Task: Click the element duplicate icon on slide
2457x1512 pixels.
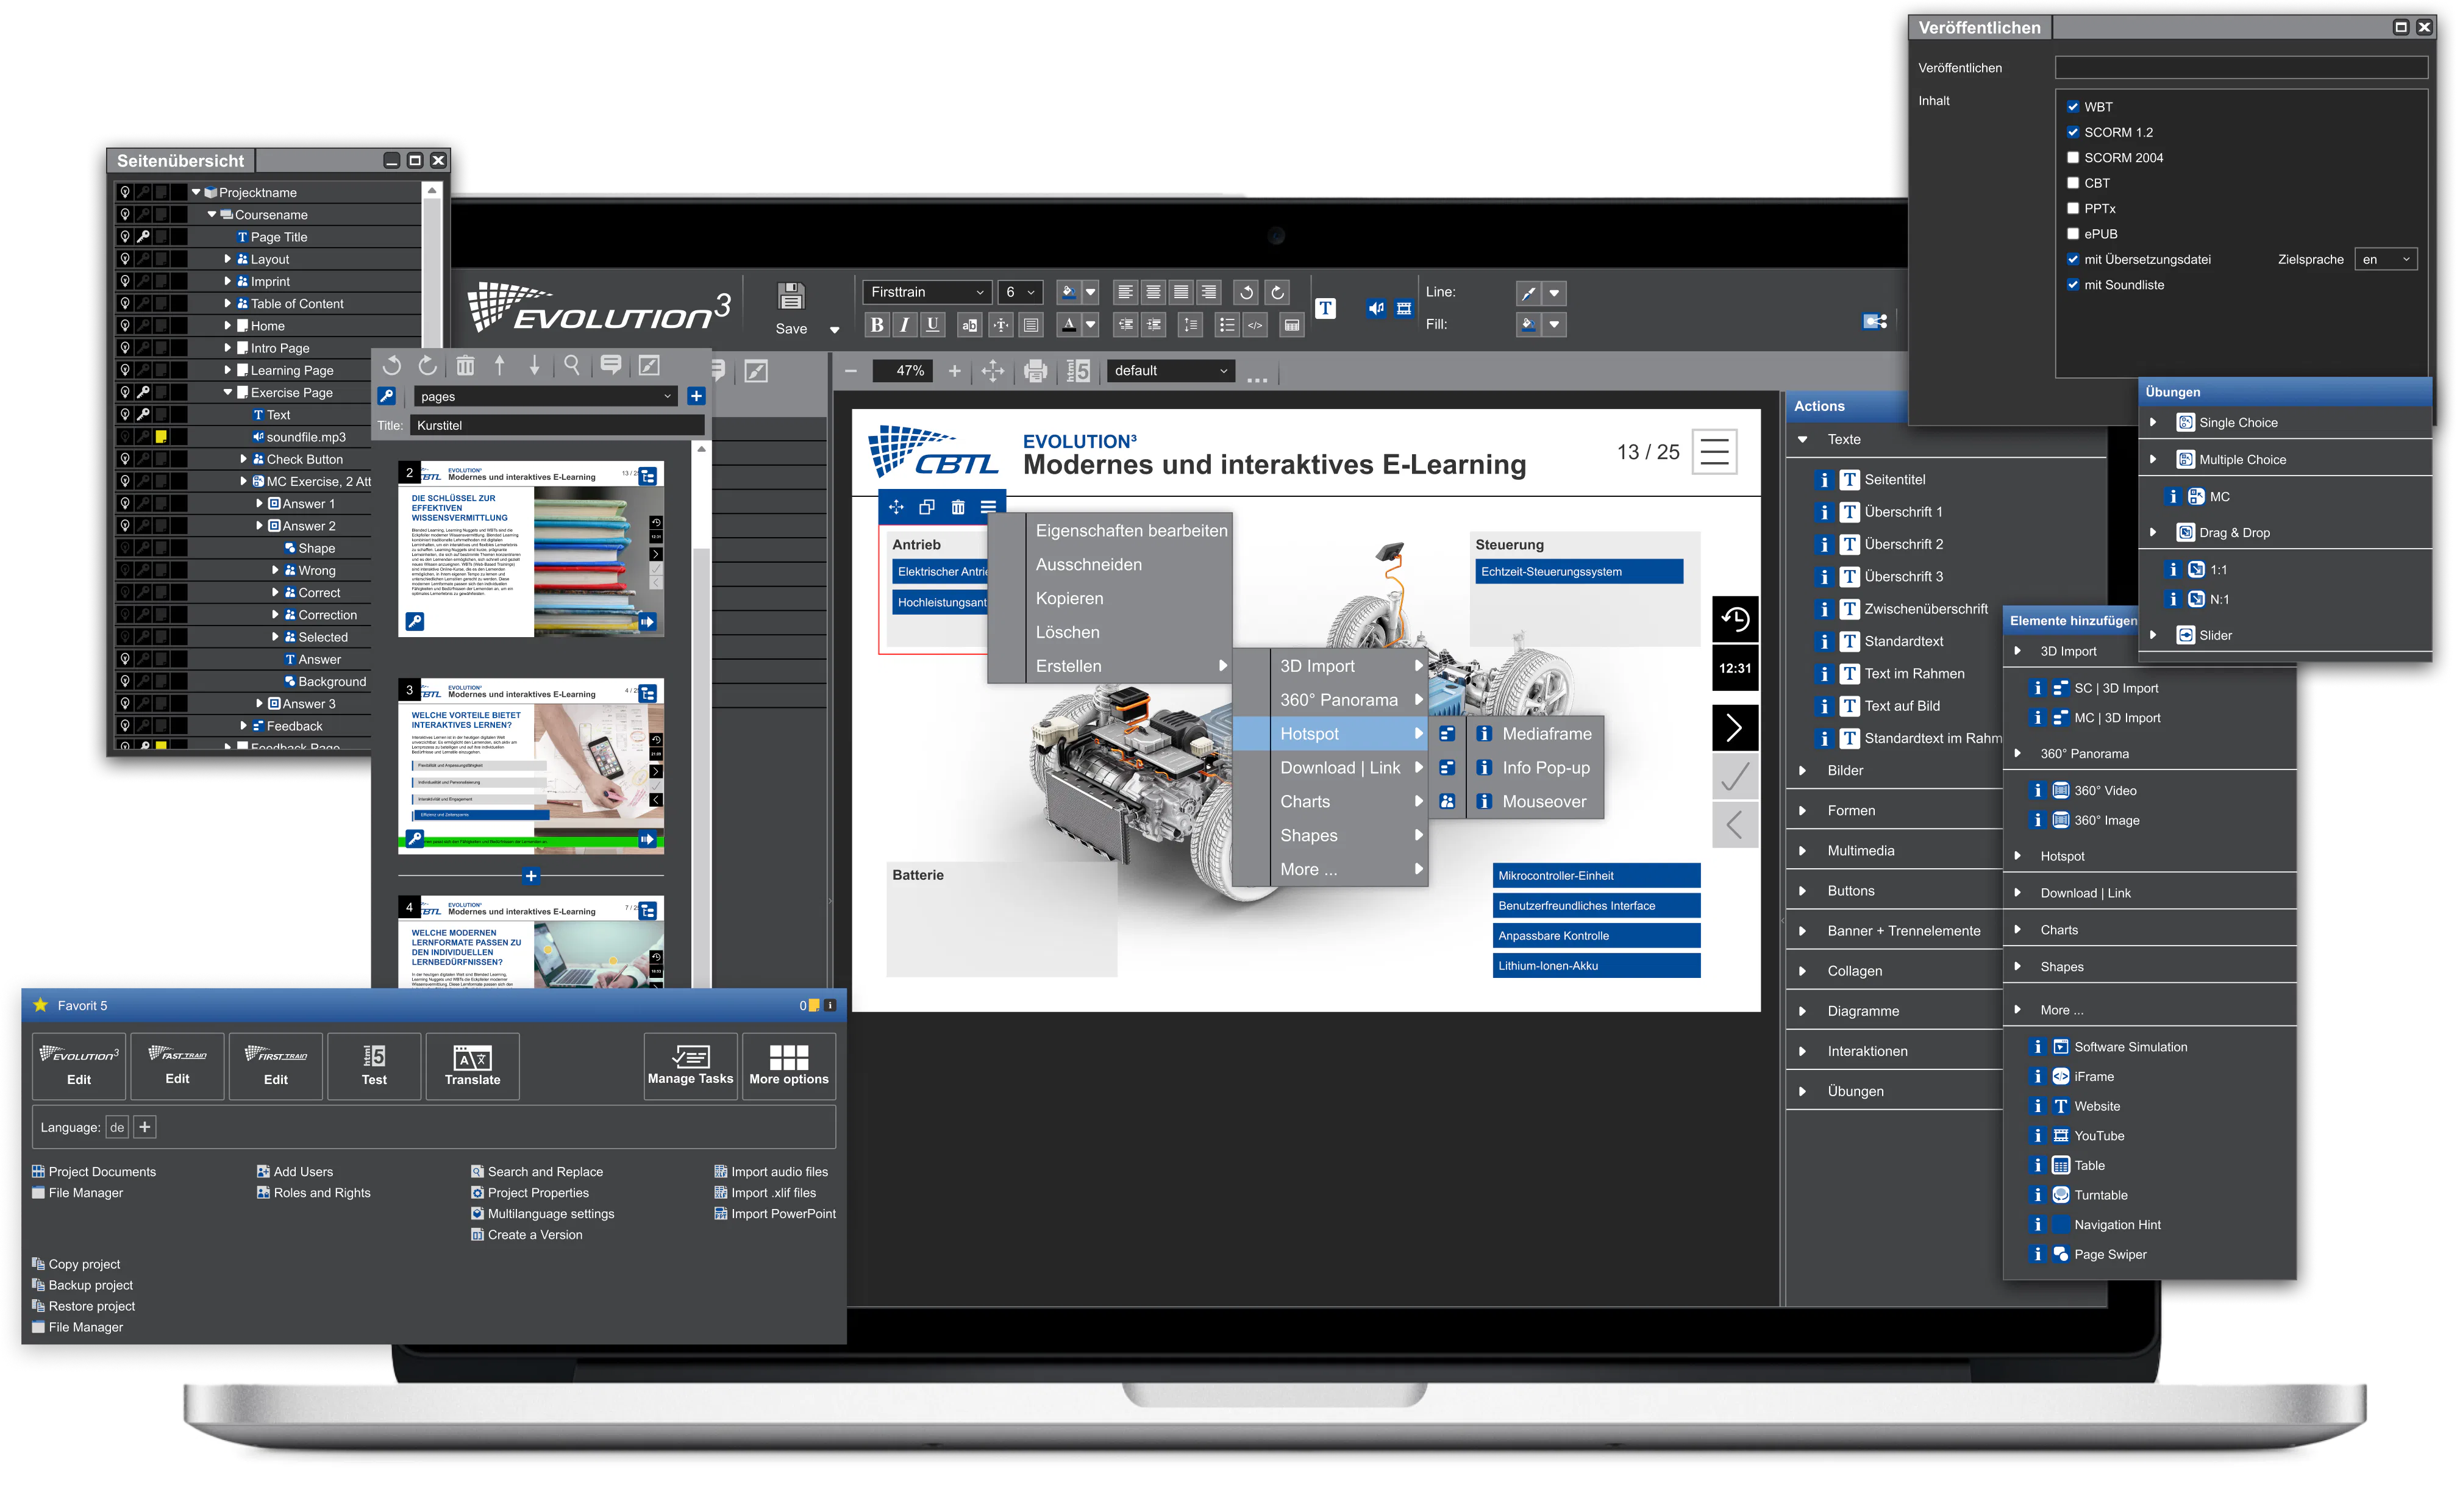Action: 927,507
